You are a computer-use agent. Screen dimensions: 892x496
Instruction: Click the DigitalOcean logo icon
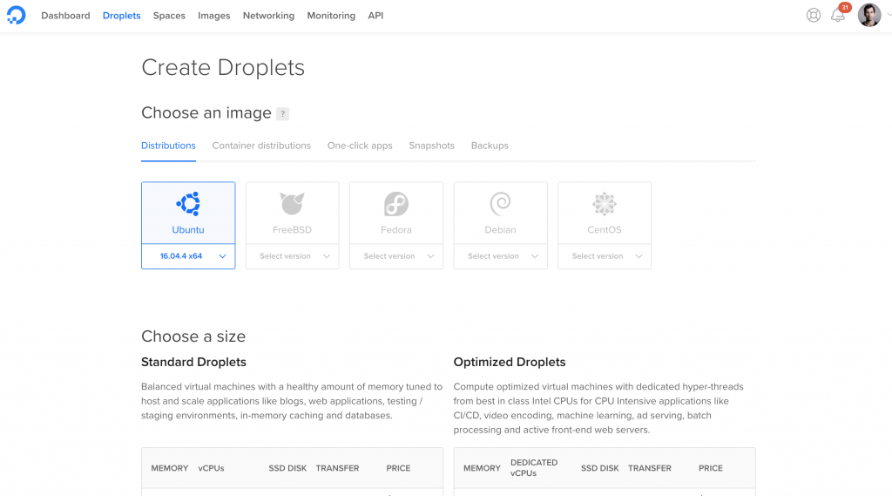16,16
